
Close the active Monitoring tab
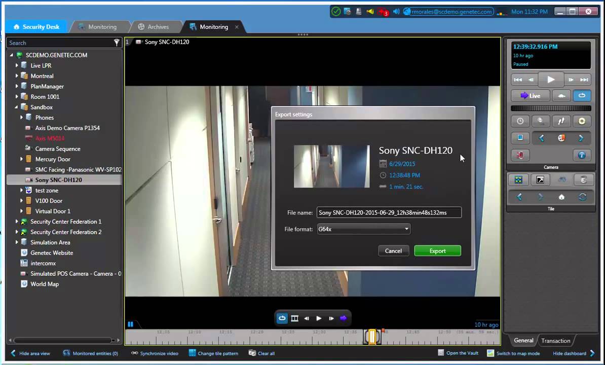[237, 27]
